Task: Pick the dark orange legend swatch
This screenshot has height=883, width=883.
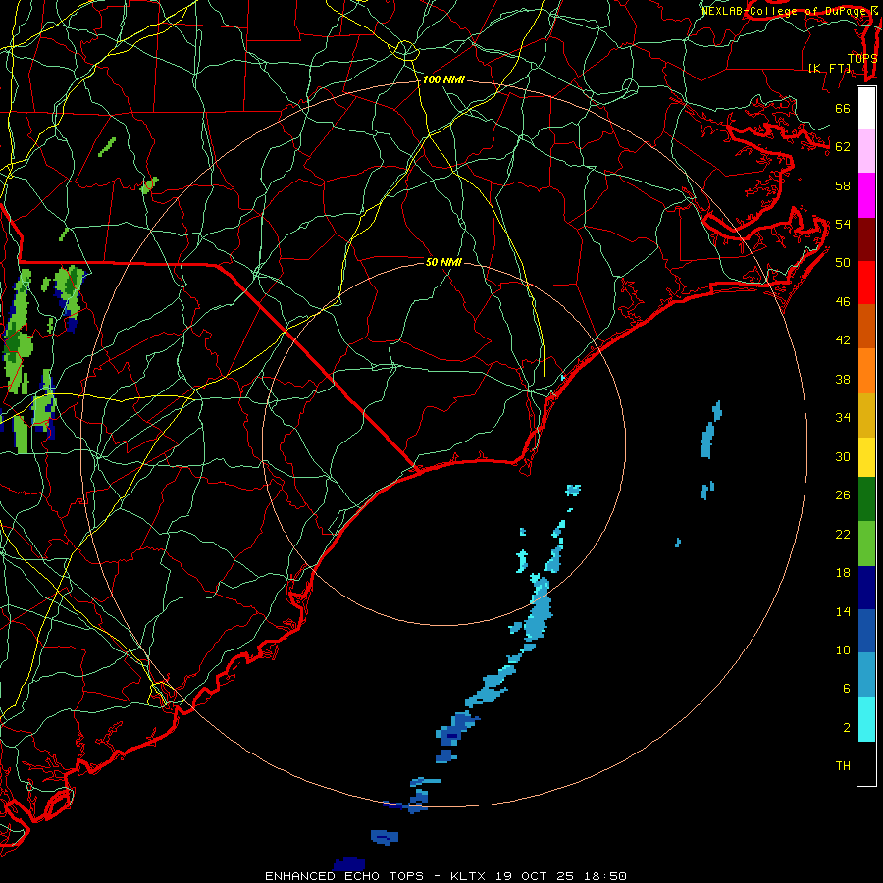Action: [x=866, y=326]
